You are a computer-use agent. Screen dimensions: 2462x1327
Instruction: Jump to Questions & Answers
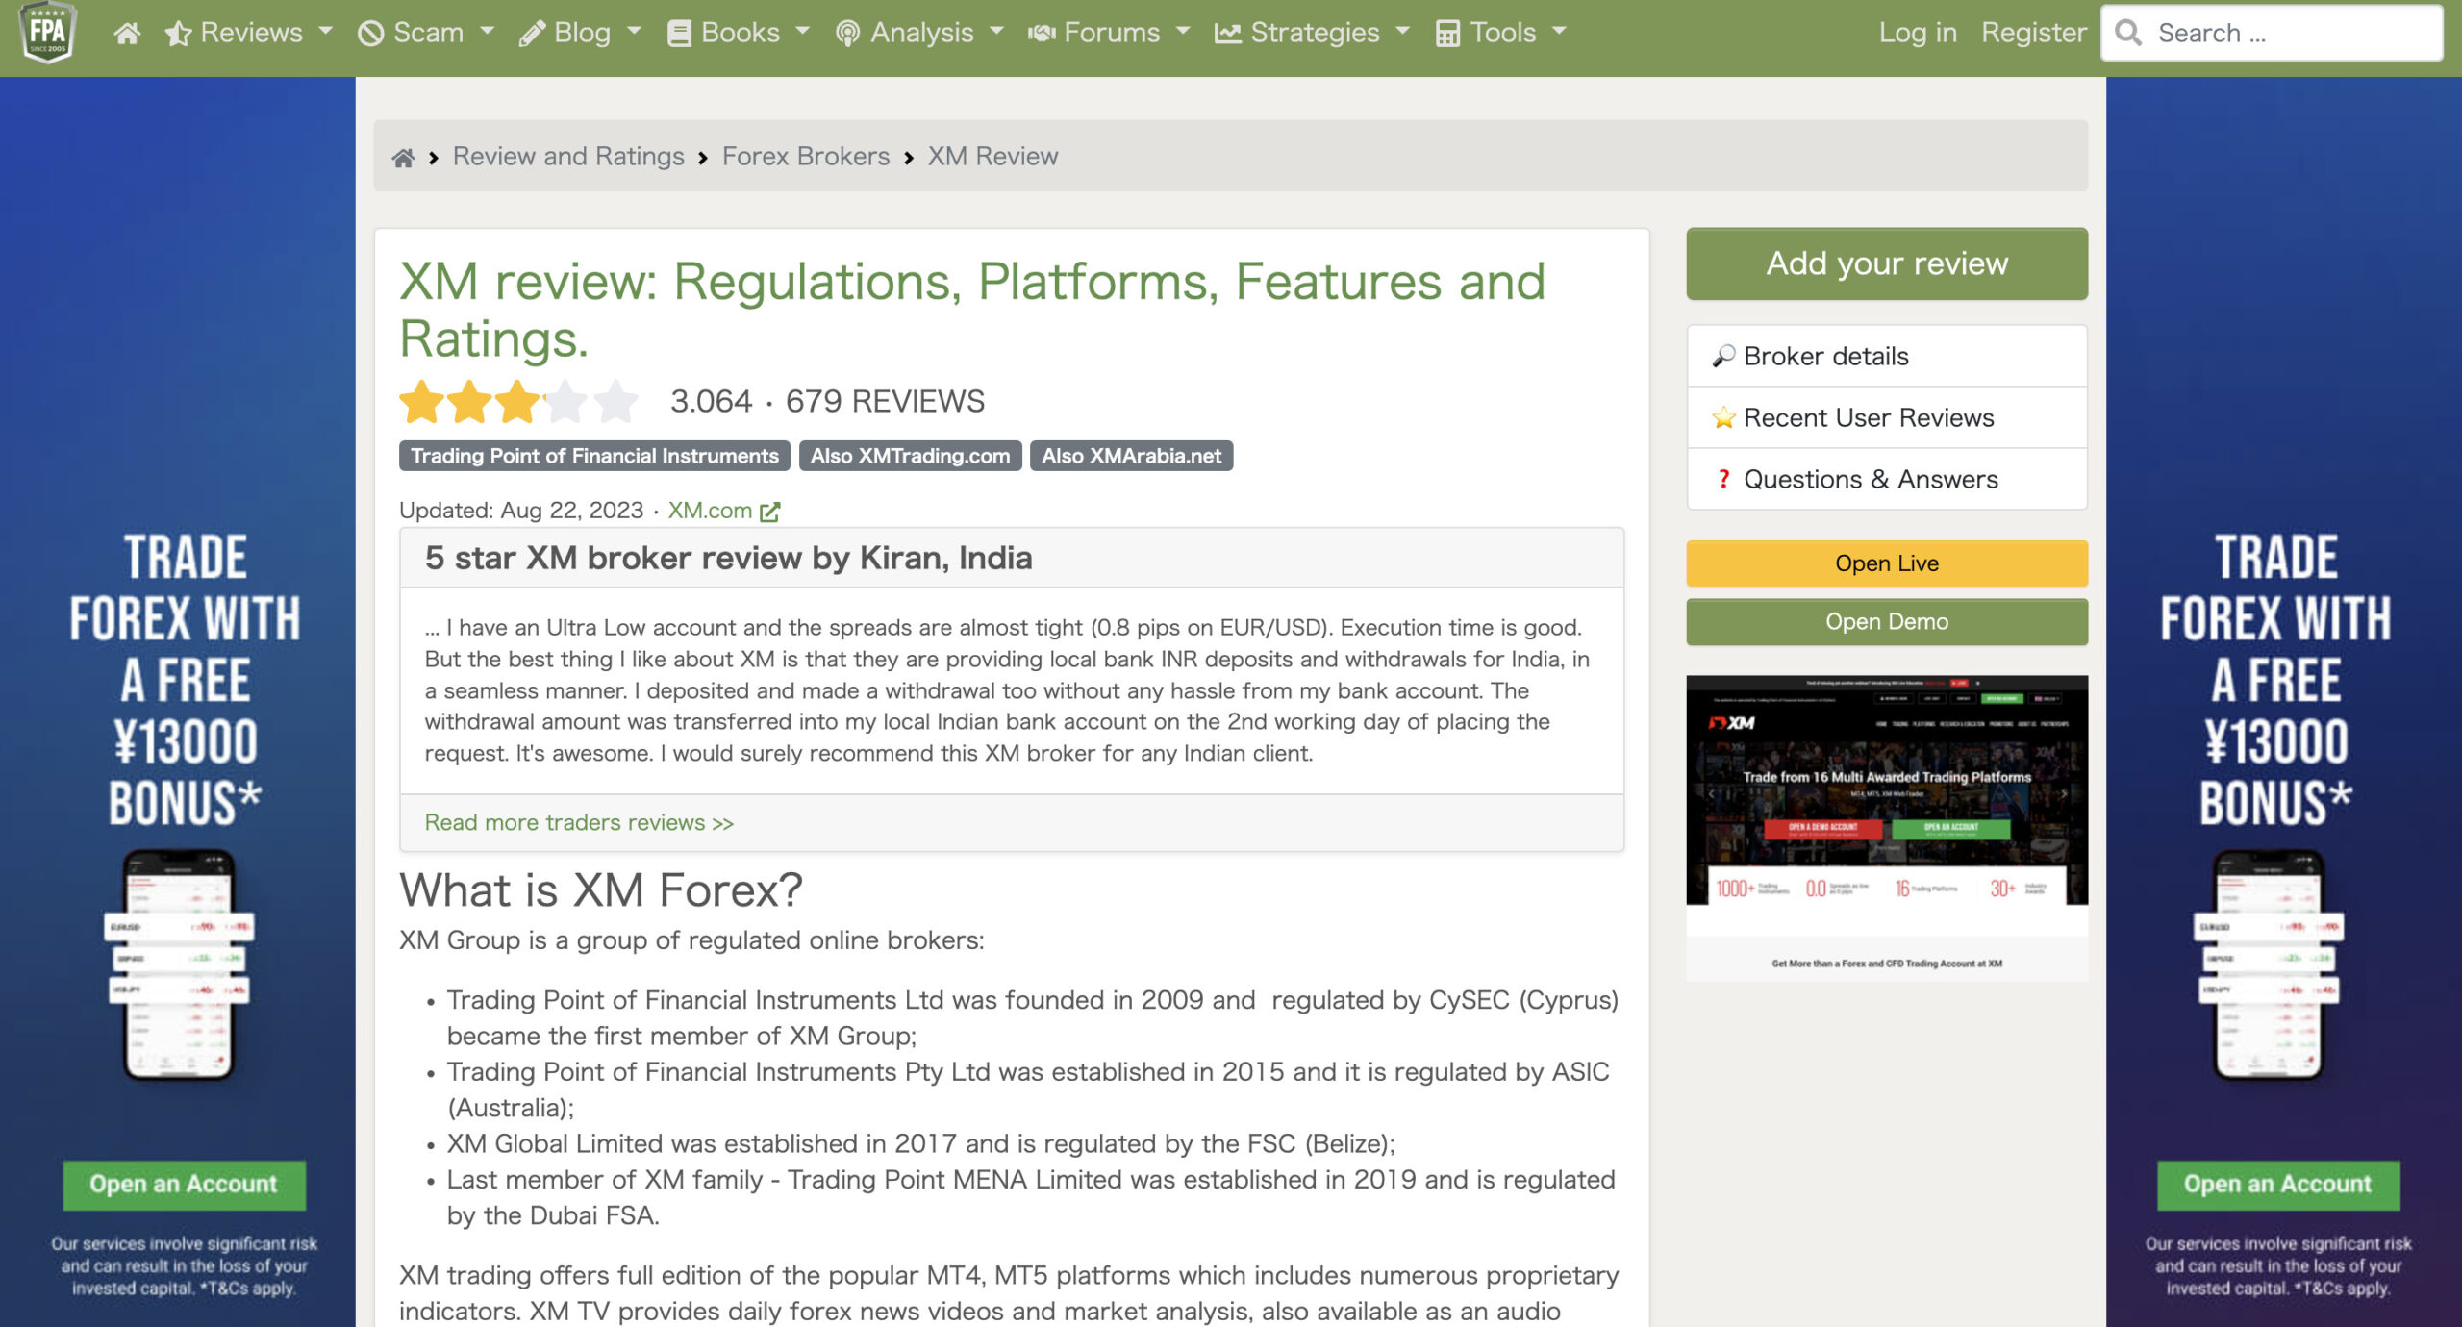coord(1887,479)
